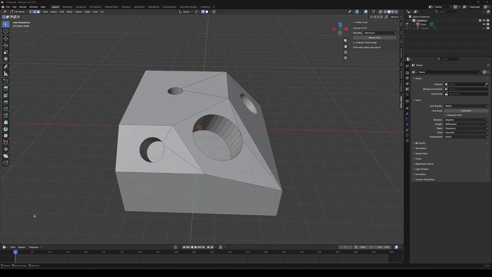This screenshot has width=492, height=277.
Task: Open the Render properties tab icon
Action: (x=407, y=73)
